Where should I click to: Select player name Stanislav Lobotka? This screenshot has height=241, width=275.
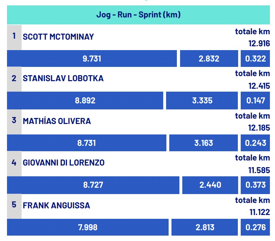tap(63, 78)
